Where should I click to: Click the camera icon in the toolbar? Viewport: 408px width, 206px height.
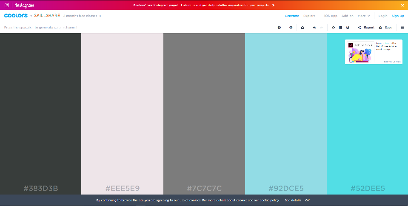click(x=302, y=28)
